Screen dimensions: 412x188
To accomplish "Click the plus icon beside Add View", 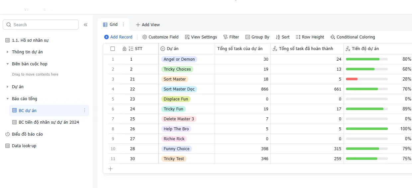I will (x=138, y=25).
